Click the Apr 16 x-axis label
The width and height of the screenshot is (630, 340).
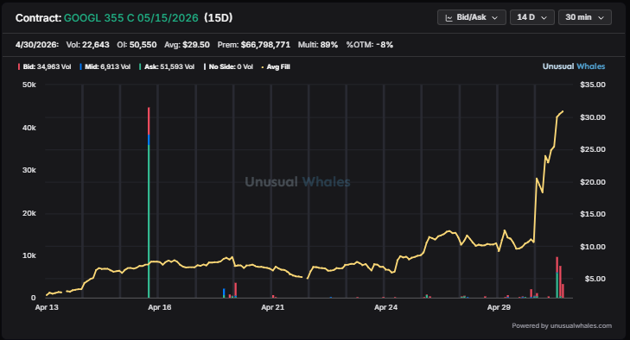click(160, 307)
